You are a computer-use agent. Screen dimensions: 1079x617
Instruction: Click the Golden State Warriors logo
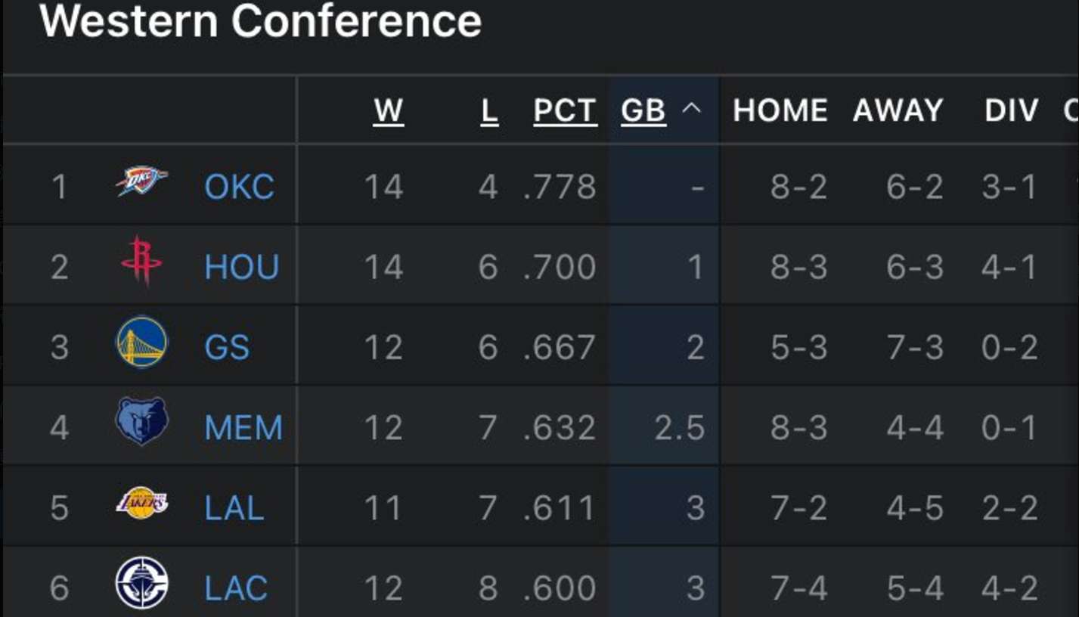pos(141,343)
